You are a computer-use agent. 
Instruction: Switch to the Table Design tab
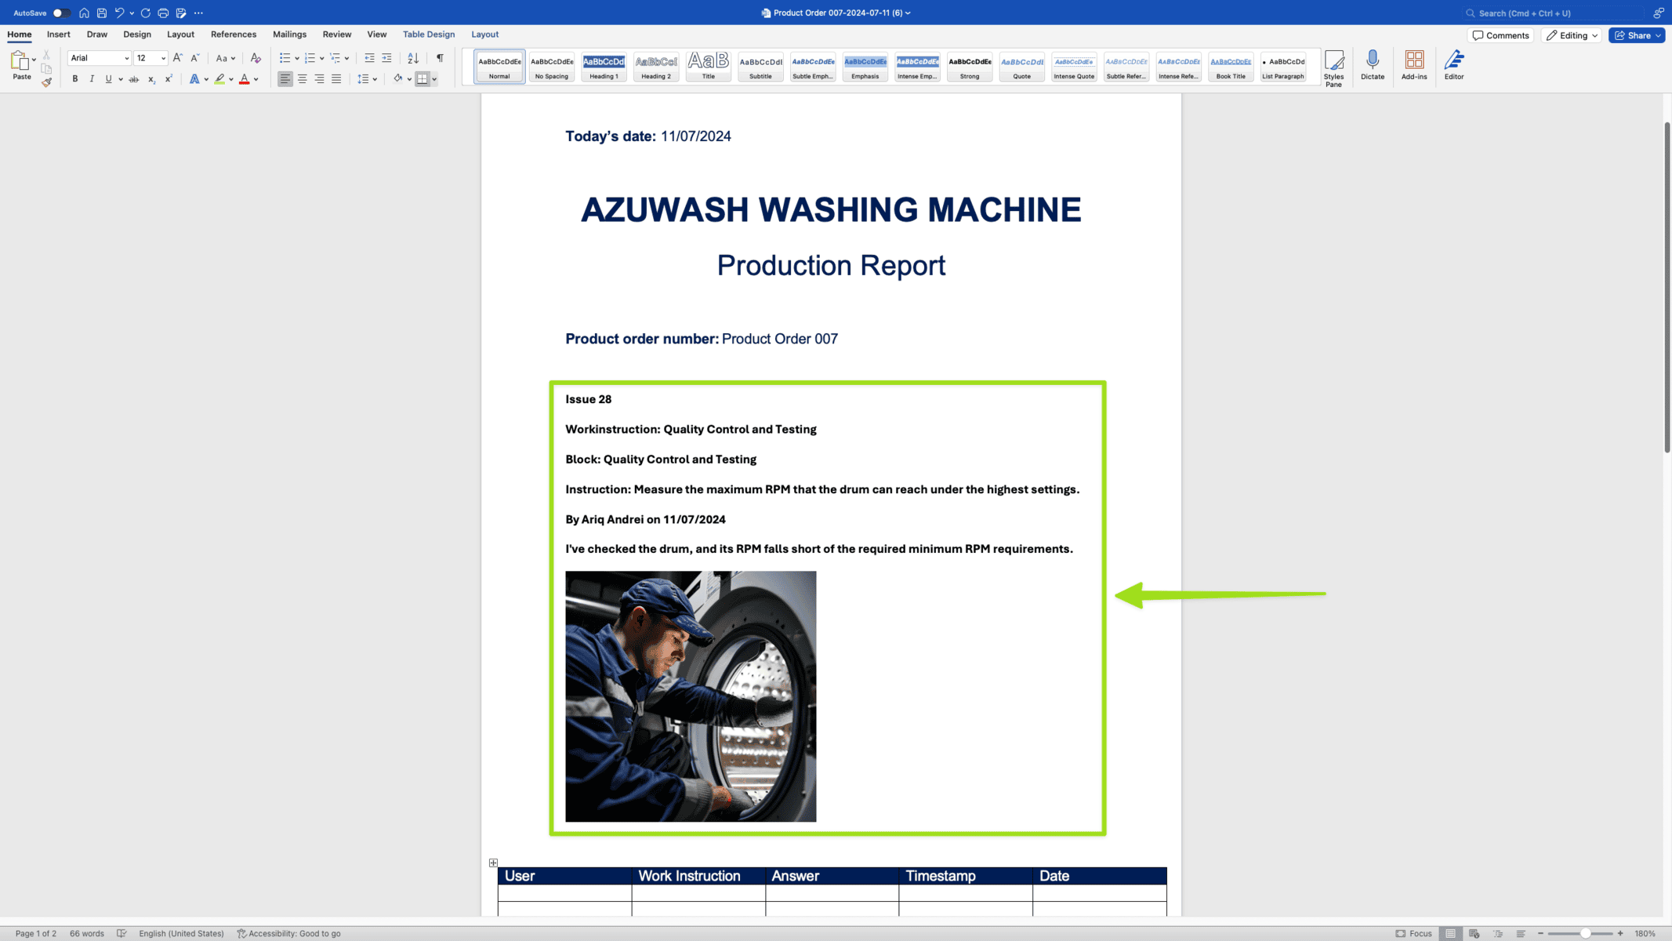click(x=428, y=35)
